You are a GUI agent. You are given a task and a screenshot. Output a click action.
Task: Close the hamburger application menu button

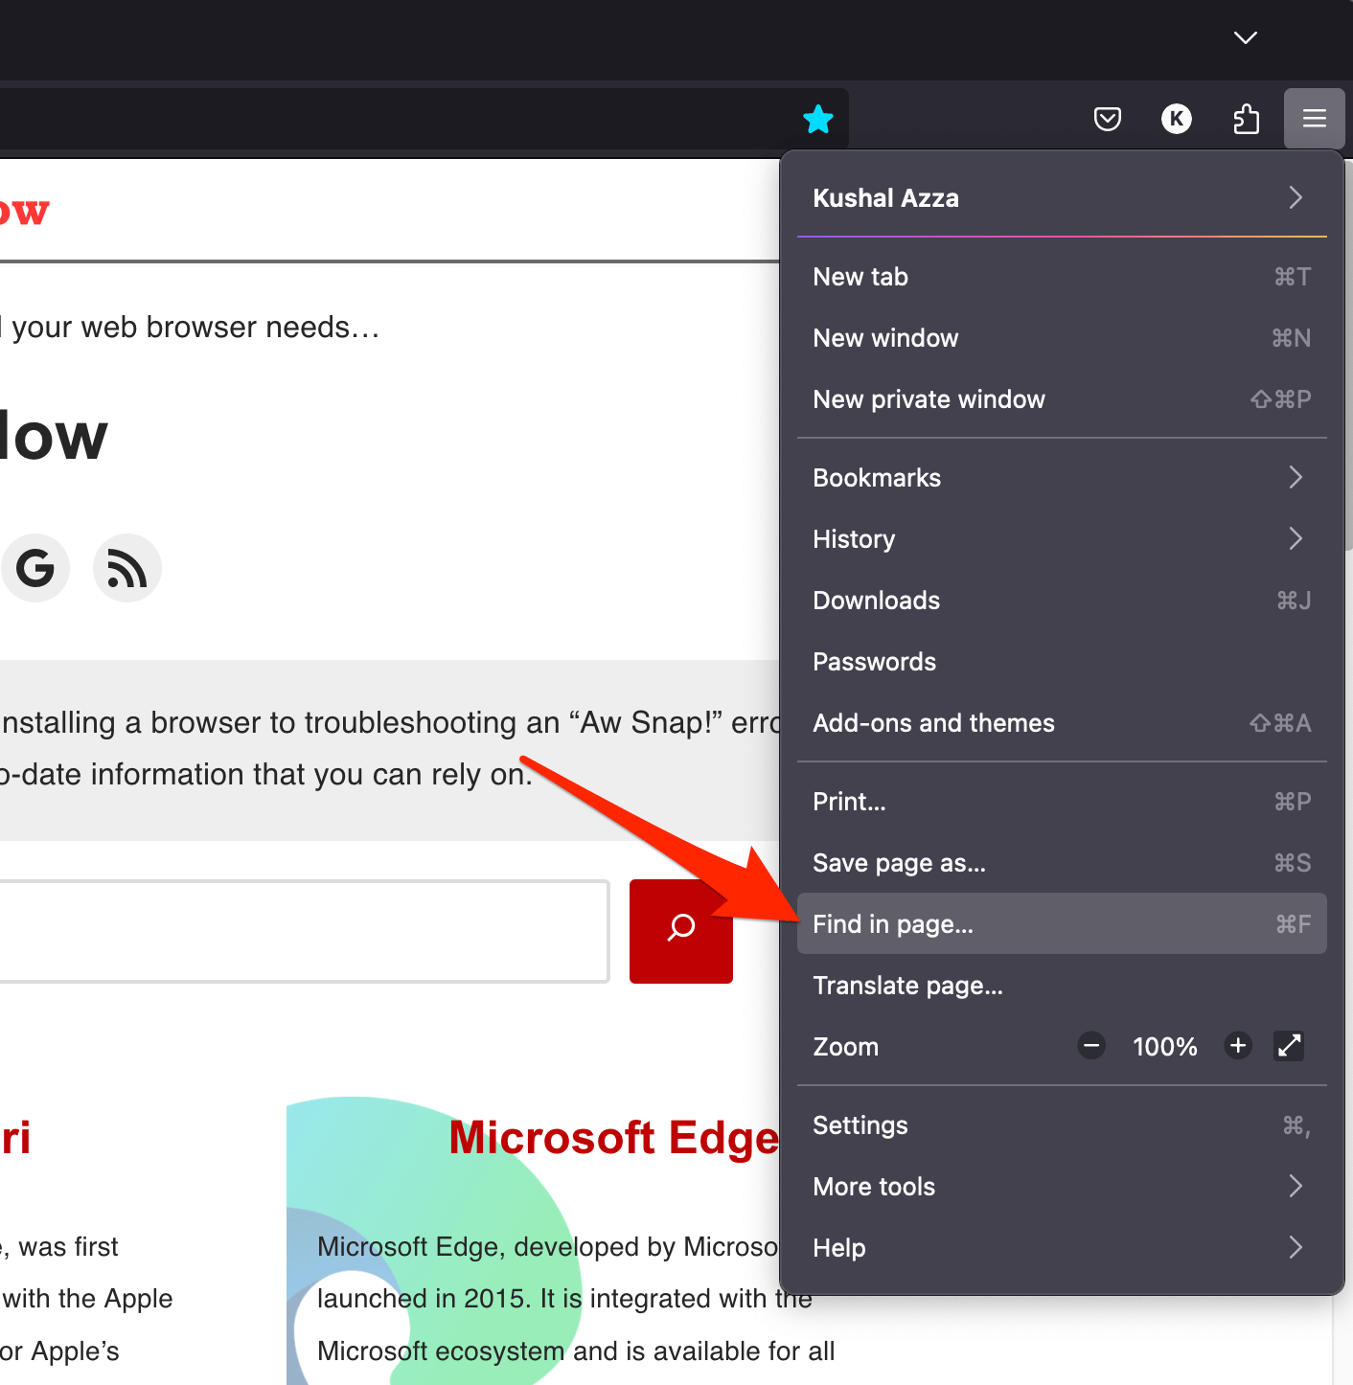[x=1315, y=119]
